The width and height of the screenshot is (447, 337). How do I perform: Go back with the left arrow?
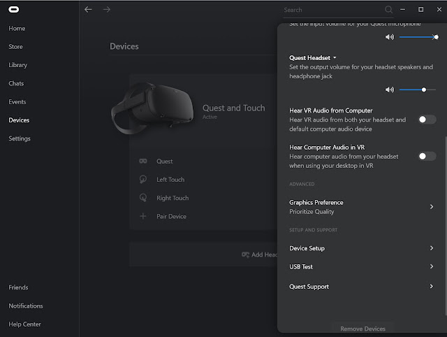(89, 9)
